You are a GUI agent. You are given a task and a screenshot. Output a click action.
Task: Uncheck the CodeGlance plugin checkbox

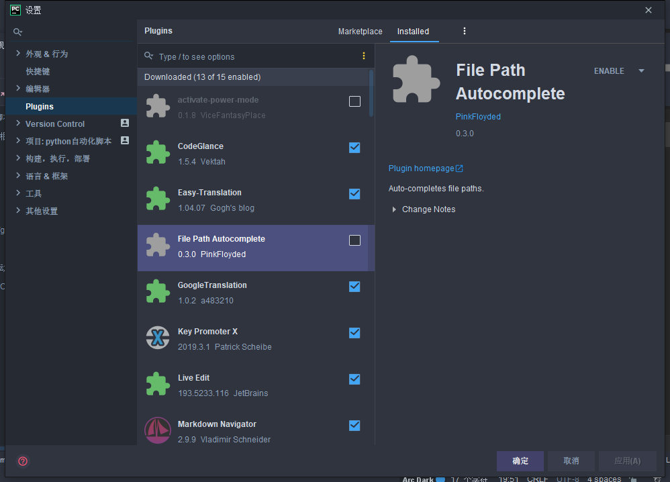pos(354,148)
